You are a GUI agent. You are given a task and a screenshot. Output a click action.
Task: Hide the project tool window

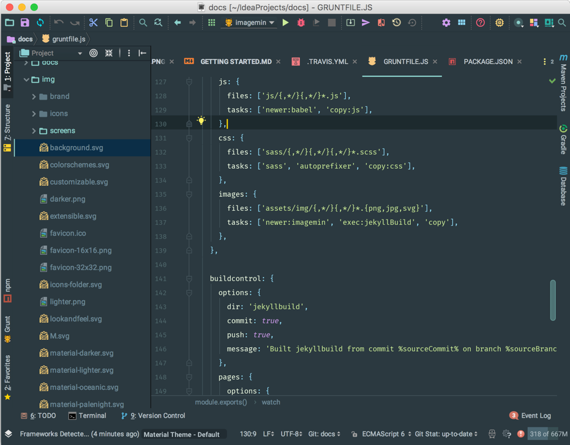[143, 53]
